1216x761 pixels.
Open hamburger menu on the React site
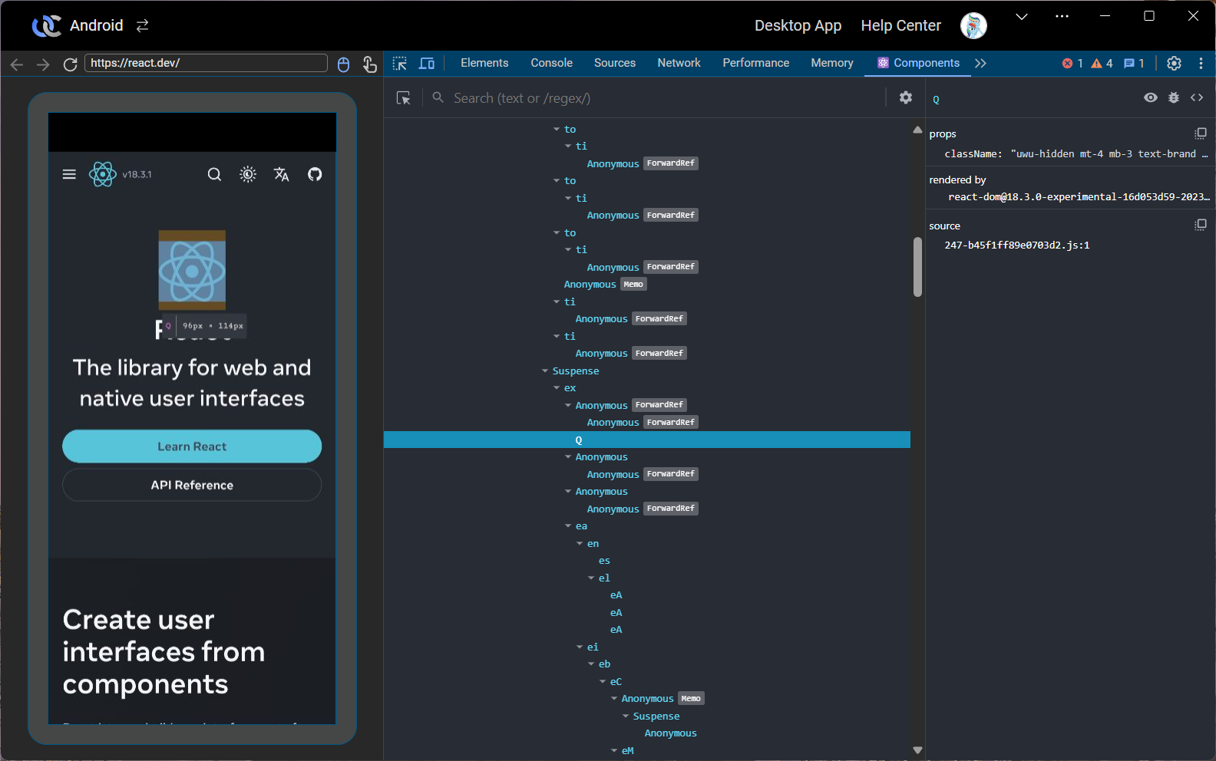[x=69, y=174]
